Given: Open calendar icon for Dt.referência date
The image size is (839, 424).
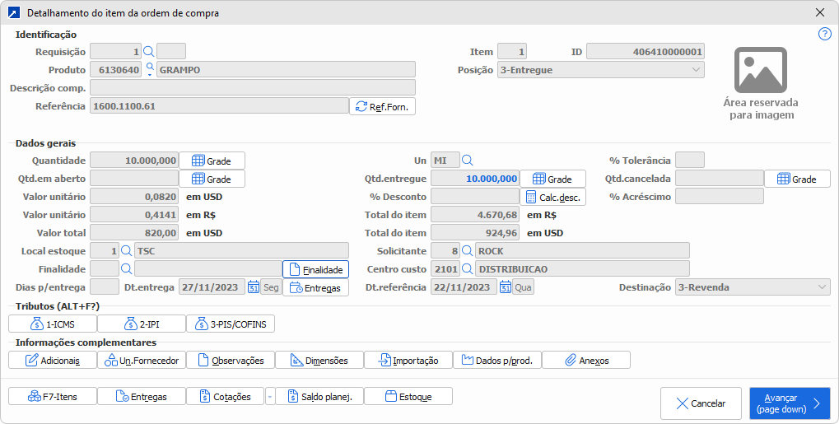Looking at the screenshot, I should (x=506, y=287).
